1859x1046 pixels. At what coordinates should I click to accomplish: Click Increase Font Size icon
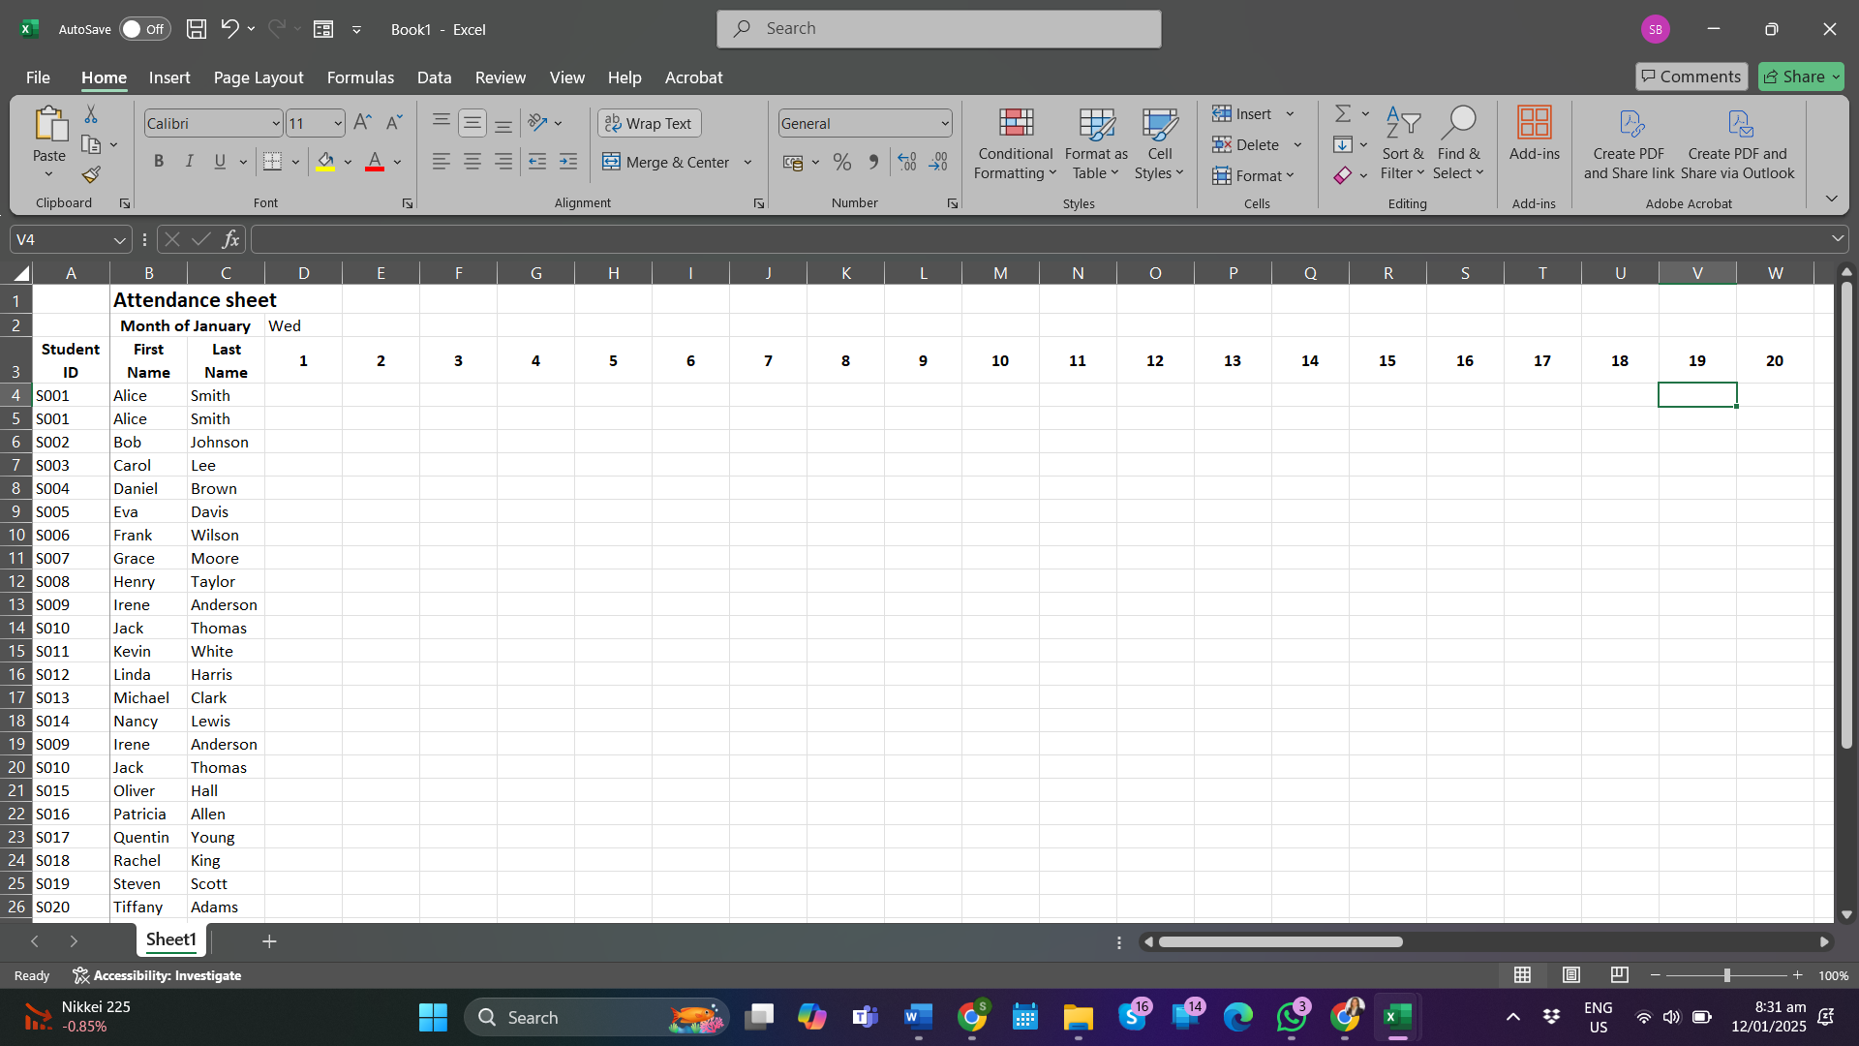362,123
